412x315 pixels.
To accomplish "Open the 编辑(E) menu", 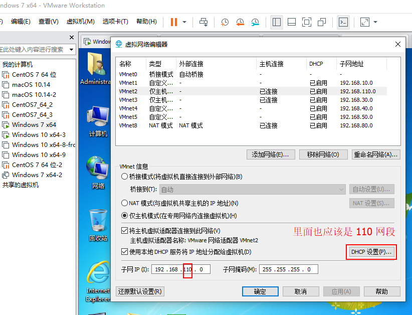I will point(21,22).
